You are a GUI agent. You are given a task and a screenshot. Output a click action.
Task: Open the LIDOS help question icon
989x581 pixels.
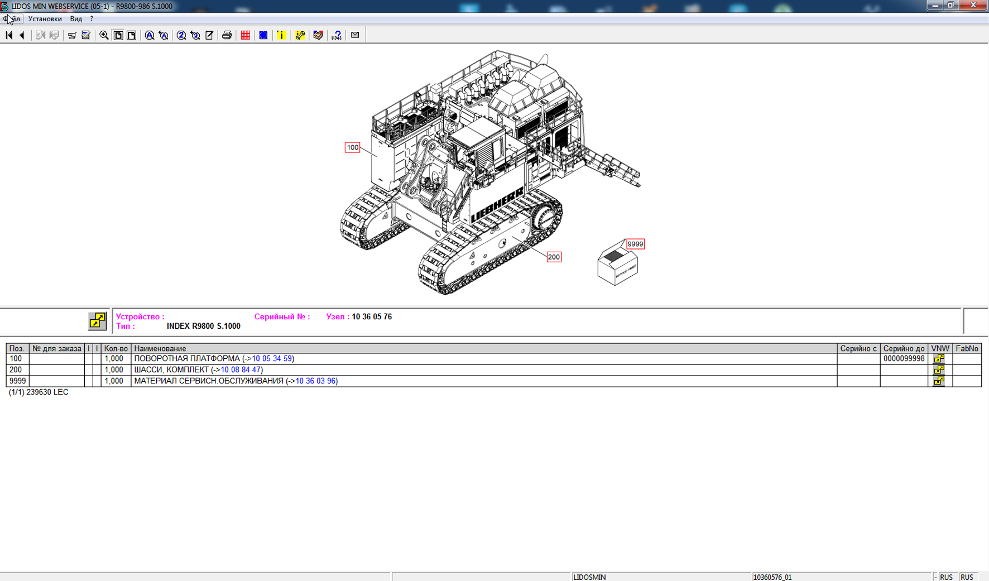point(337,35)
